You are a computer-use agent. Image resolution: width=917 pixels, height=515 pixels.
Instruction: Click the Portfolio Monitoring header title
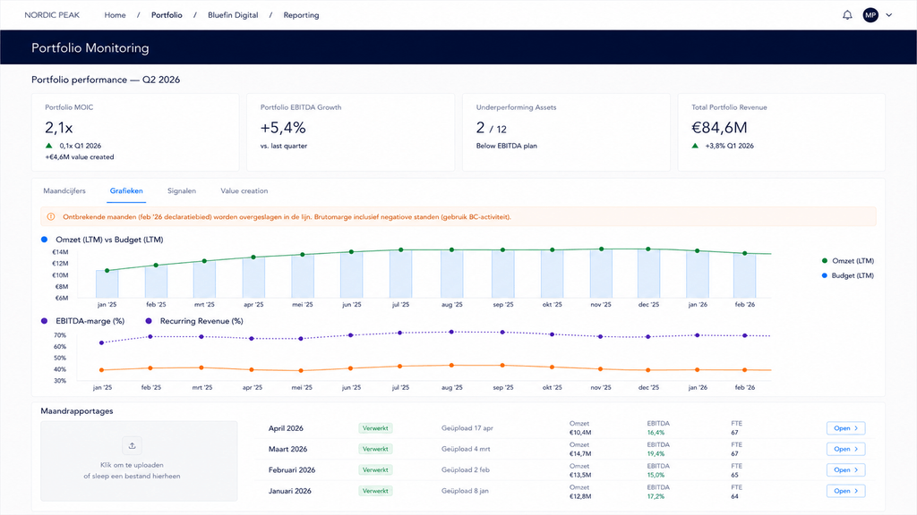(x=90, y=48)
